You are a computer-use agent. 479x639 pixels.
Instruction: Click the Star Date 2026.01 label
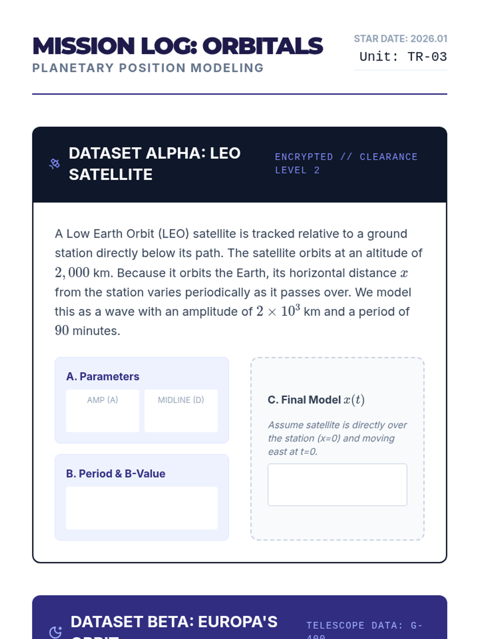pos(400,39)
